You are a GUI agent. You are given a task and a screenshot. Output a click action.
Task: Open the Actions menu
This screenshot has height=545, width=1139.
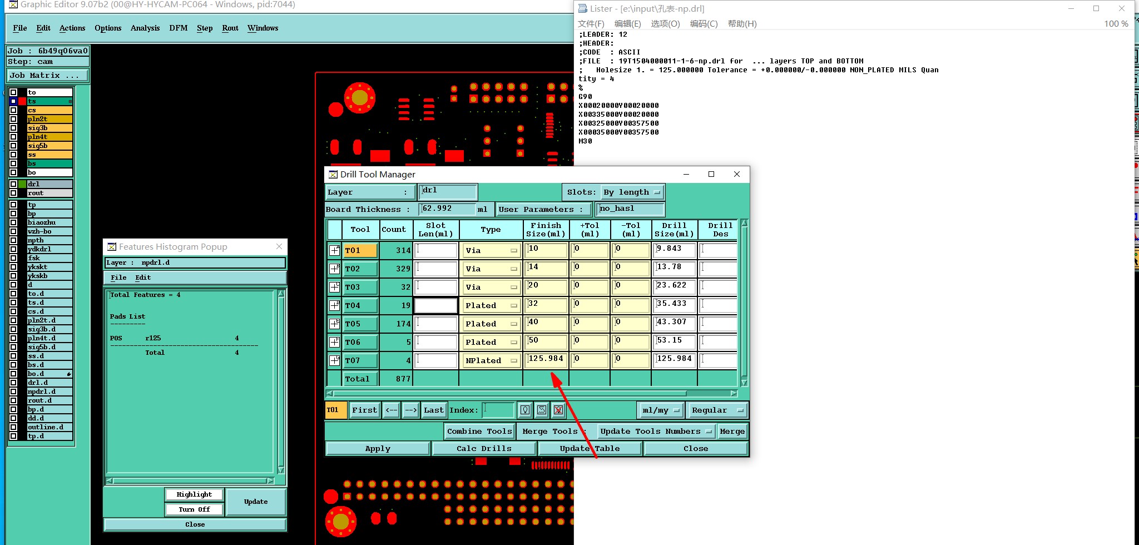[x=72, y=28]
